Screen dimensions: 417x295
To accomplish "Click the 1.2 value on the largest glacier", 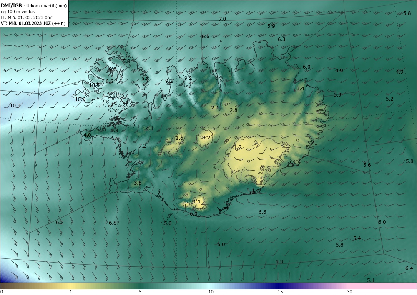I will click(238, 147).
